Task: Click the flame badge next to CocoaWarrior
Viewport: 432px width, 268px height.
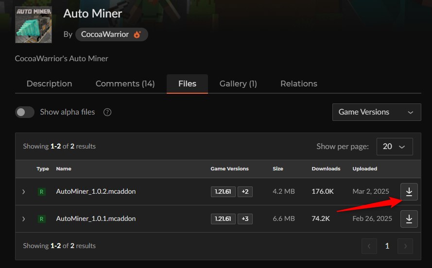Action: (x=137, y=34)
